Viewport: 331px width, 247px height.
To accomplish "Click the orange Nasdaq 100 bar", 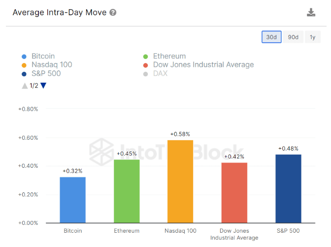I will pos(180,181).
